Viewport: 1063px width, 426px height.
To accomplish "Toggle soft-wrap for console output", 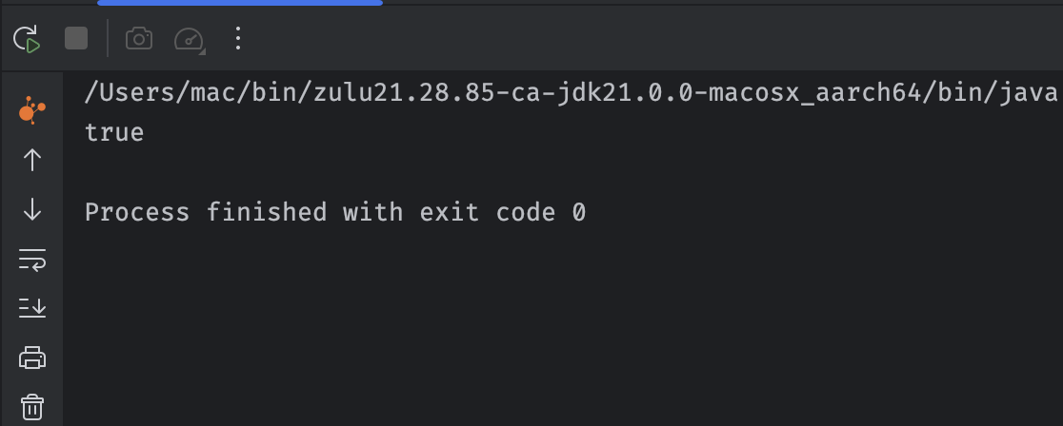I will coord(31,260).
